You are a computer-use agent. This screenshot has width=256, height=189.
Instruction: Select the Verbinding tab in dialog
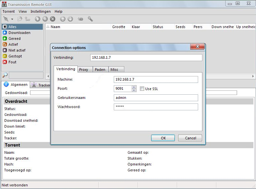click(66, 69)
